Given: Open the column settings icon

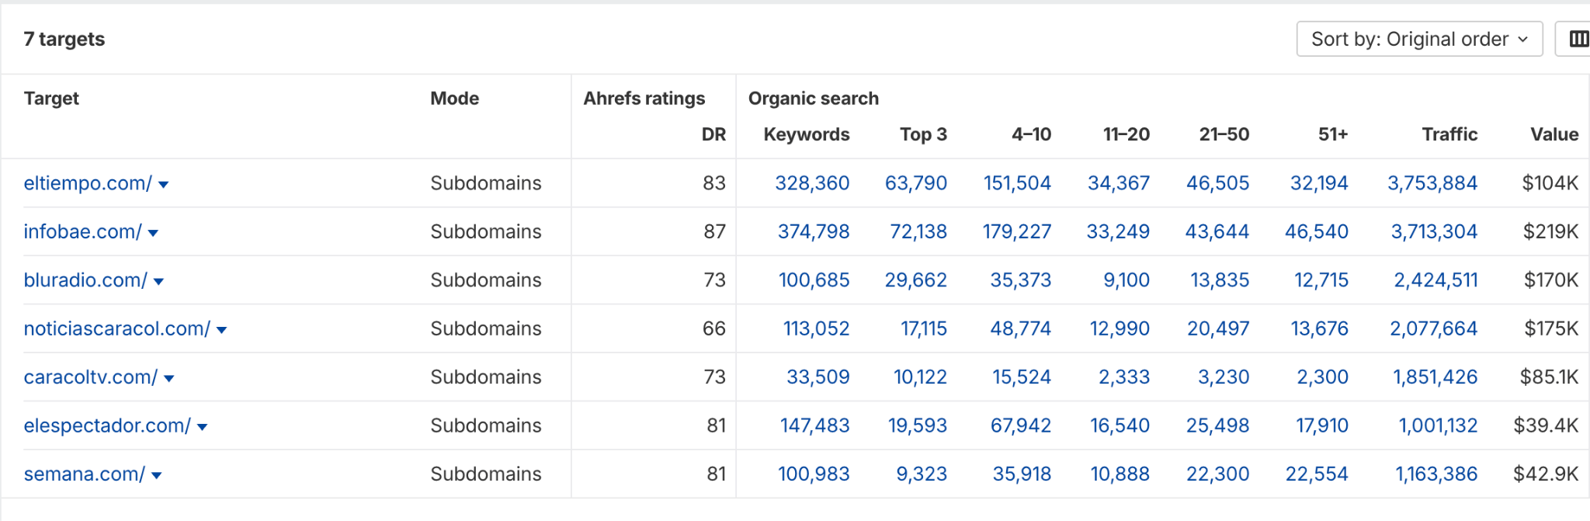Looking at the screenshot, I should pyautogui.click(x=1580, y=39).
